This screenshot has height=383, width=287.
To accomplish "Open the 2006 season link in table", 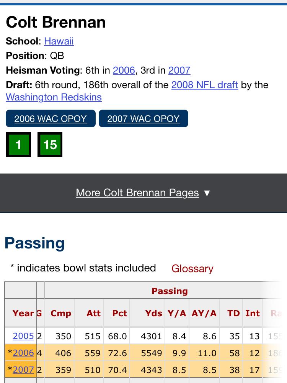I will [x=23, y=353].
